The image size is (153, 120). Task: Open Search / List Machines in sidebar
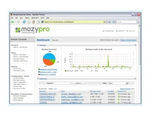[x=21, y=57]
